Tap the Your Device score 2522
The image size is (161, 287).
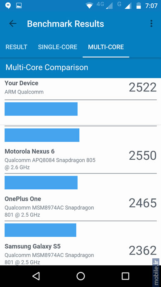[x=143, y=87]
